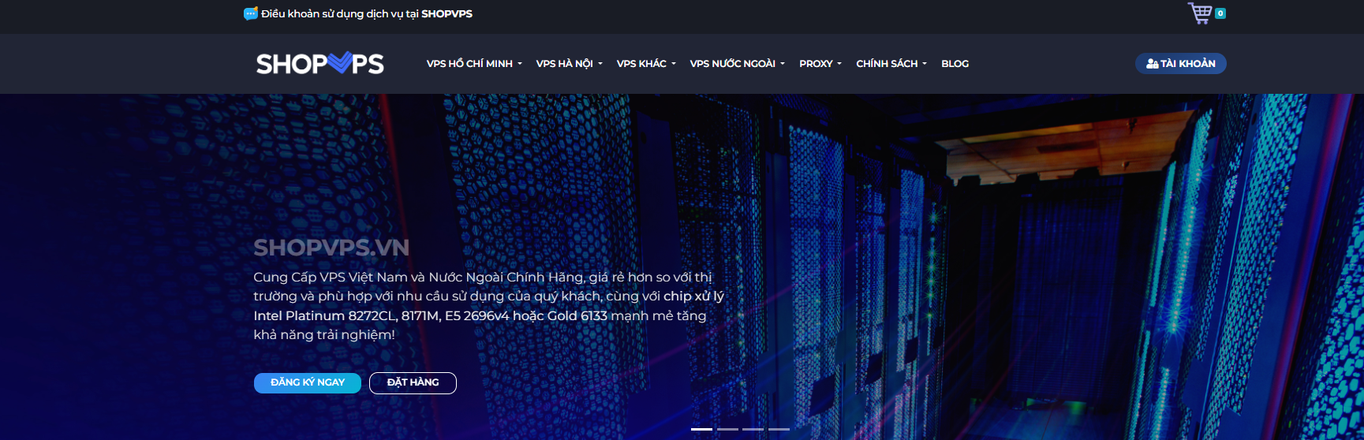The width and height of the screenshot is (1364, 440).
Task: Click the cart item count badge
Action: [1220, 13]
